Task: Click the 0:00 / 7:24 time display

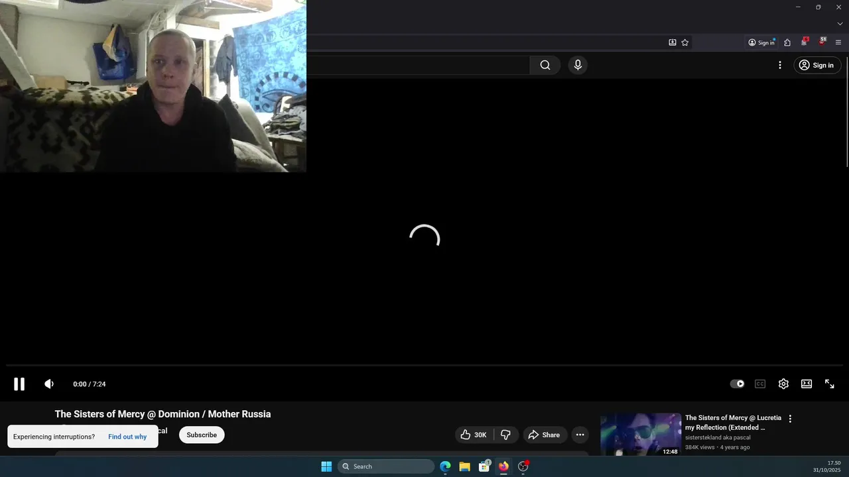Action: [90, 384]
